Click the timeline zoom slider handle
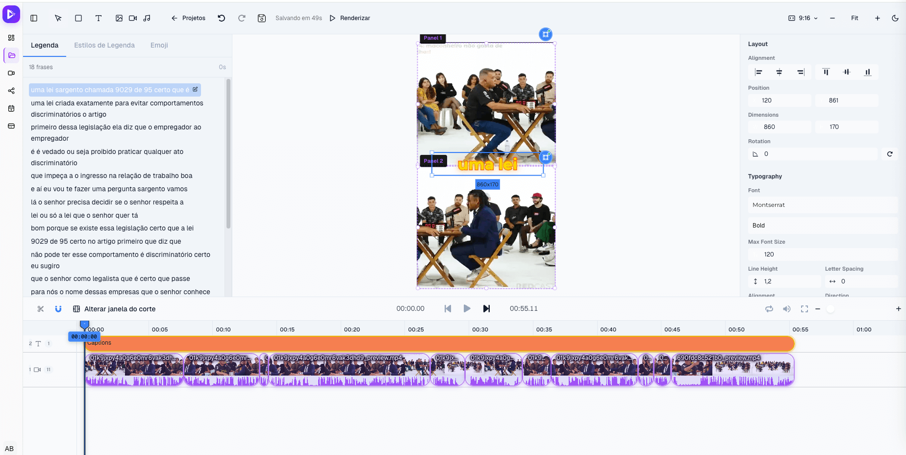The height and width of the screenshot is (455, 906). 830,309
